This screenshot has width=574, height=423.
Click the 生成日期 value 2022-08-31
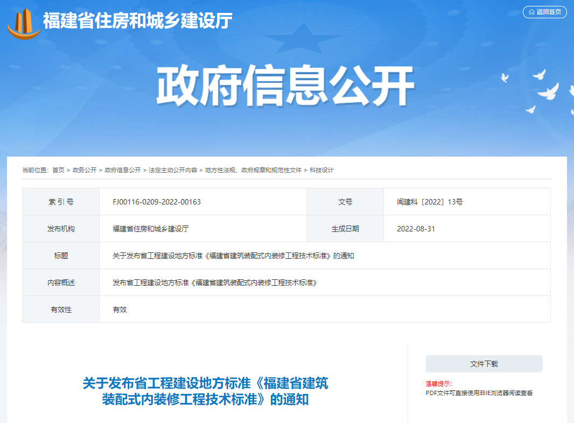(x=416, y=229)
